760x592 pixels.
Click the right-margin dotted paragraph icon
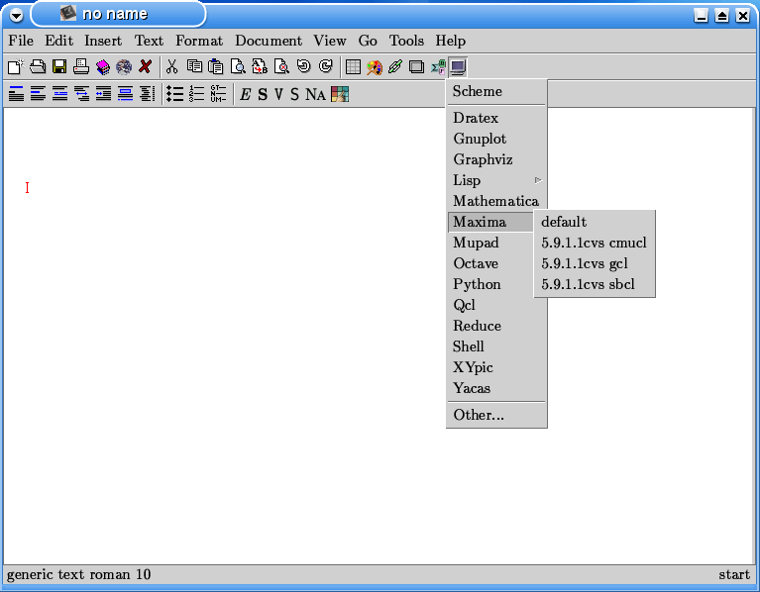pos(147,93)
